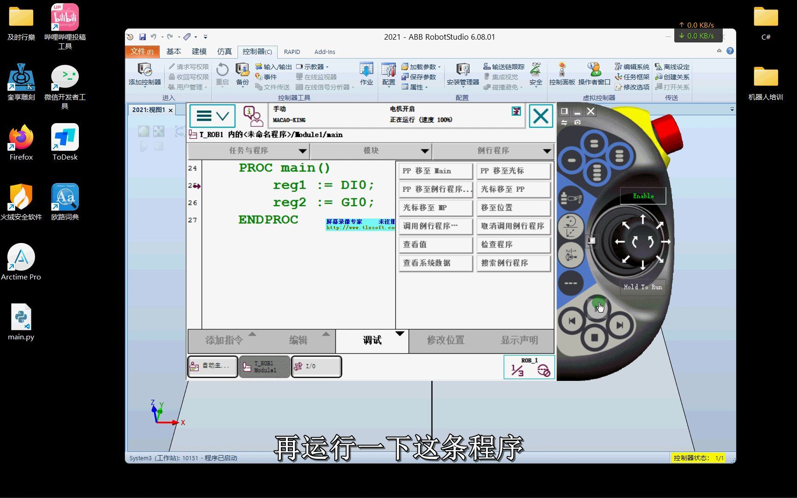Click the pendant increment toggle button
The width and height of the screenshot is (797, 498).
(x=571, y=283)
